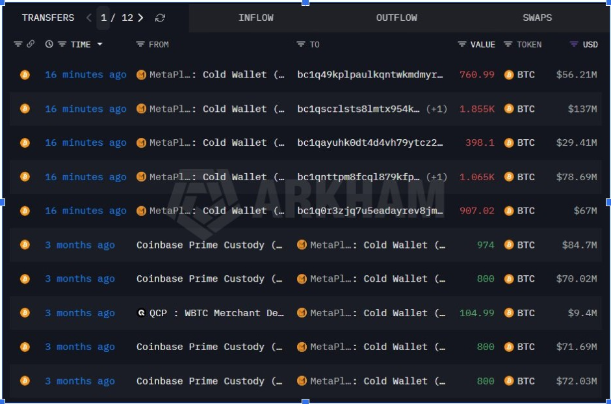611x404 pixels.
Task: Open address bc1qayuhk0dt4d4vh79ytcz2
Action: click(x=370, y=142)
